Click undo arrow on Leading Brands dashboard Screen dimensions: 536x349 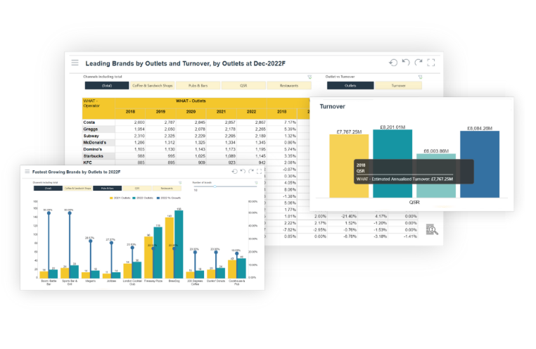pos(406,63)
